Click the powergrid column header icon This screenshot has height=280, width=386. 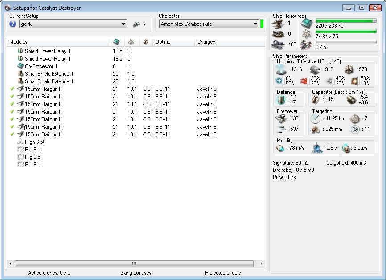[131, 42]
